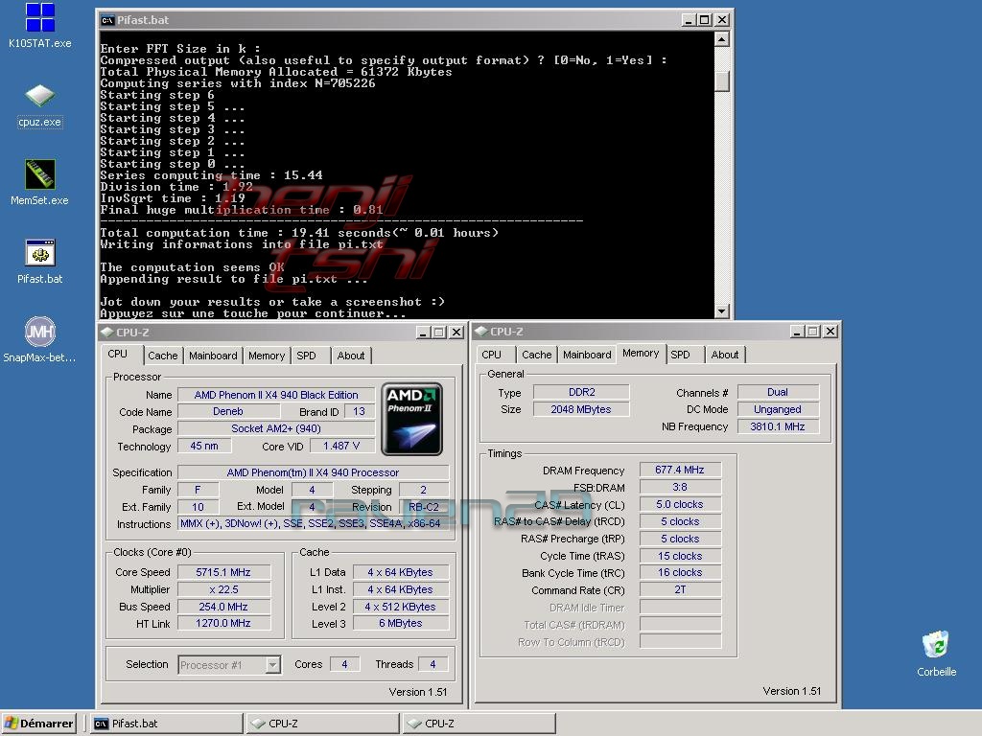Click the console vertical scrollbar thumb

point(721,80)
